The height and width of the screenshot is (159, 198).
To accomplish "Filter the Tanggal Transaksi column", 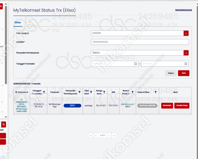I will point(44,92).
